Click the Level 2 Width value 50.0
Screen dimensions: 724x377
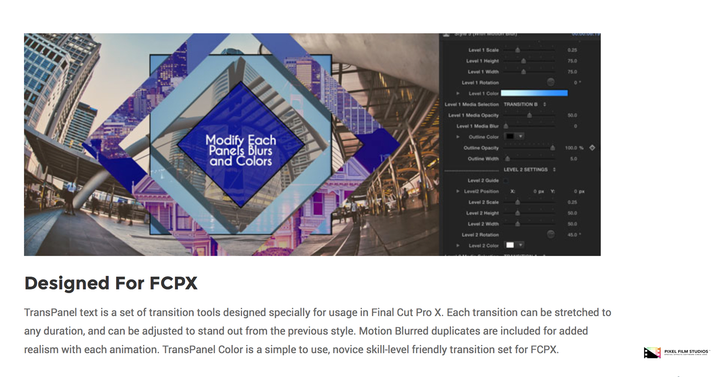(x=572, y=224)
